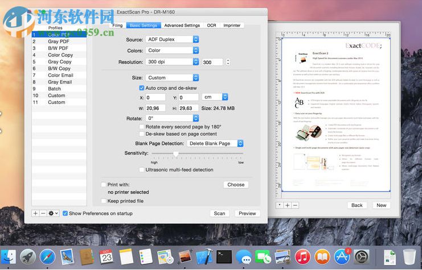The image size is (422, 270).
Task: Open Blank Page Detection dropdown
Action: pyautogui.click(x=215, y=143)
